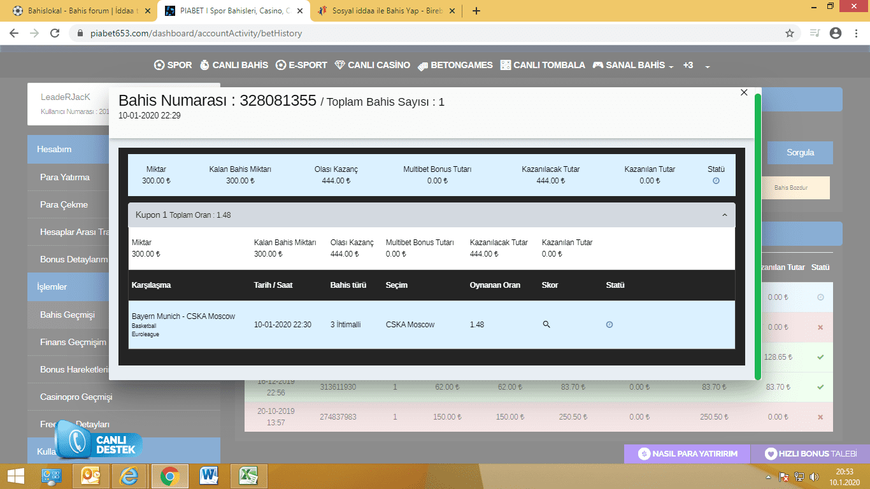Screen dimensions: 870x489
Task: Bookmark this page with star icon
Action: pos(790,33)
